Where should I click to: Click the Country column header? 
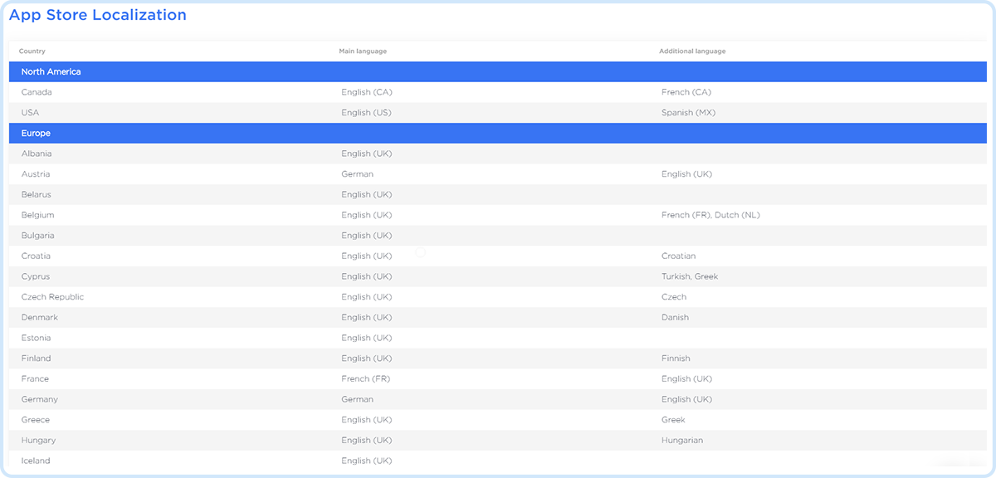(32, 51)
